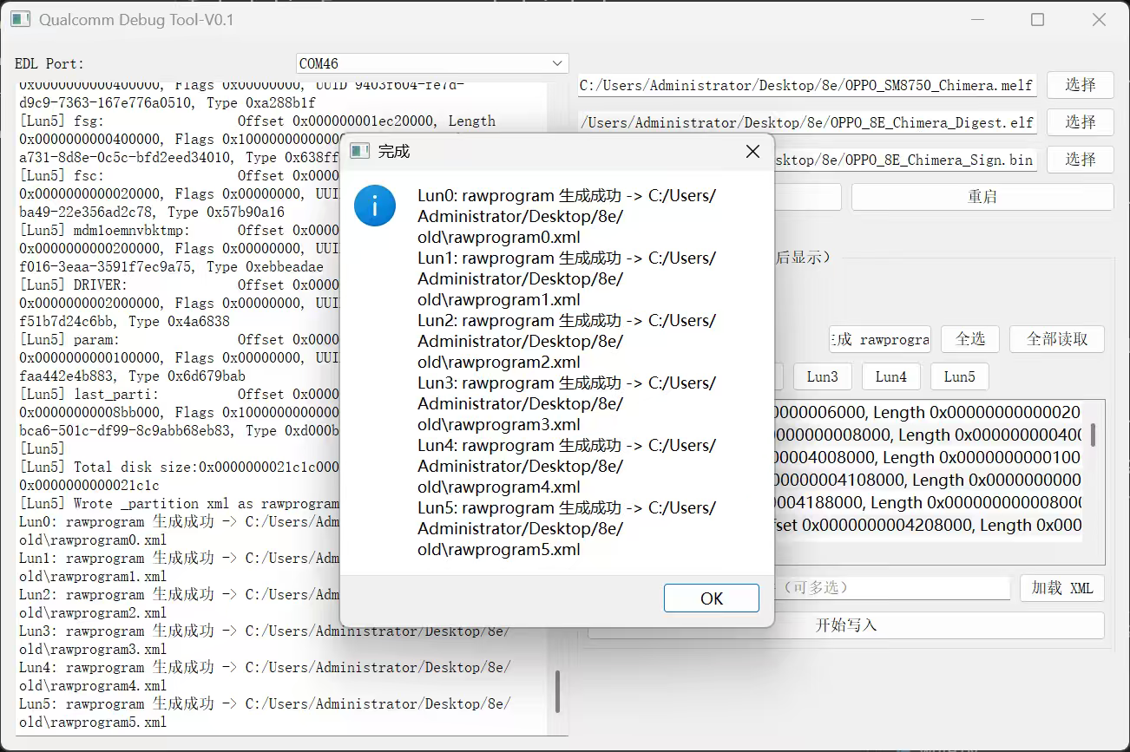Close the Qualcomm Debug Tool window
1130x752 pixels.
point(1099,19)
